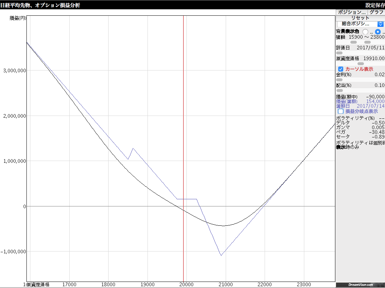Screen dimensions: 385x288
Task: Click the 評価日 date value 2017/05/11
Action: click(370, 48)
